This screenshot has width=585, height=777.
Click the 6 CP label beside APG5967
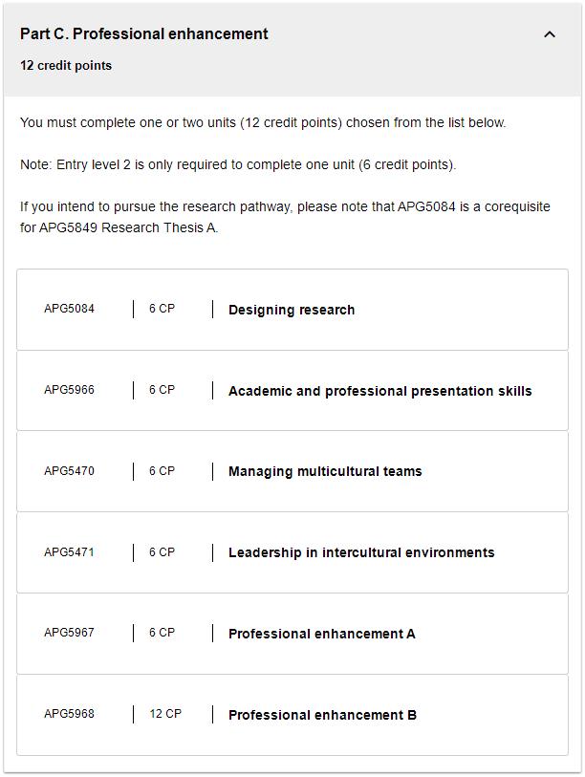(162, 633)
